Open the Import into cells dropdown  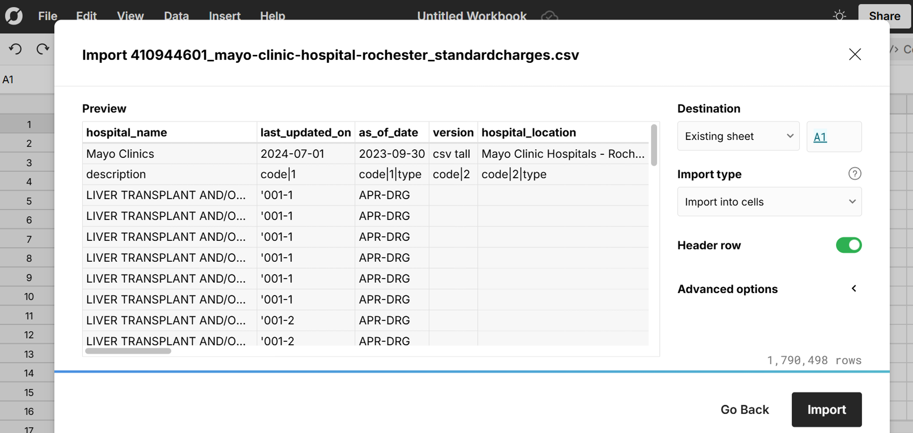[x=770, y=202]
